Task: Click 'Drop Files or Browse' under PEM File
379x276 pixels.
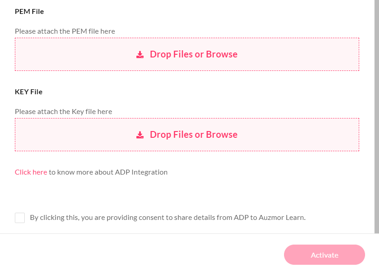Action: 194,54
